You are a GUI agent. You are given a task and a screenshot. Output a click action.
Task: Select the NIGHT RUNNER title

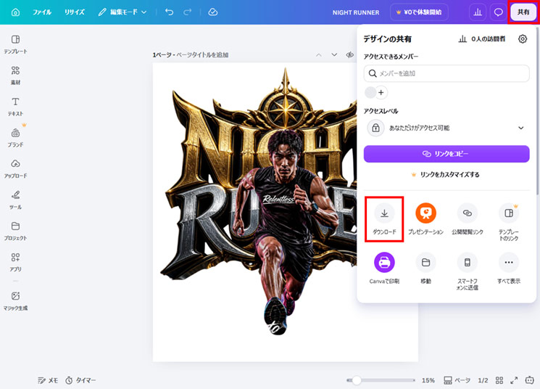356,12
